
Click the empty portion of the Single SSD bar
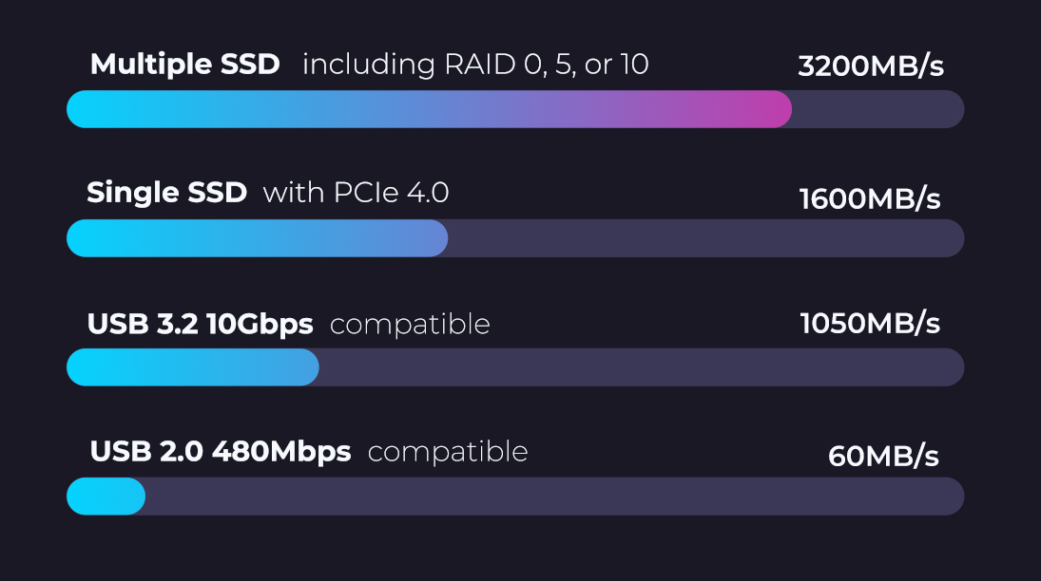pos(705,238)
